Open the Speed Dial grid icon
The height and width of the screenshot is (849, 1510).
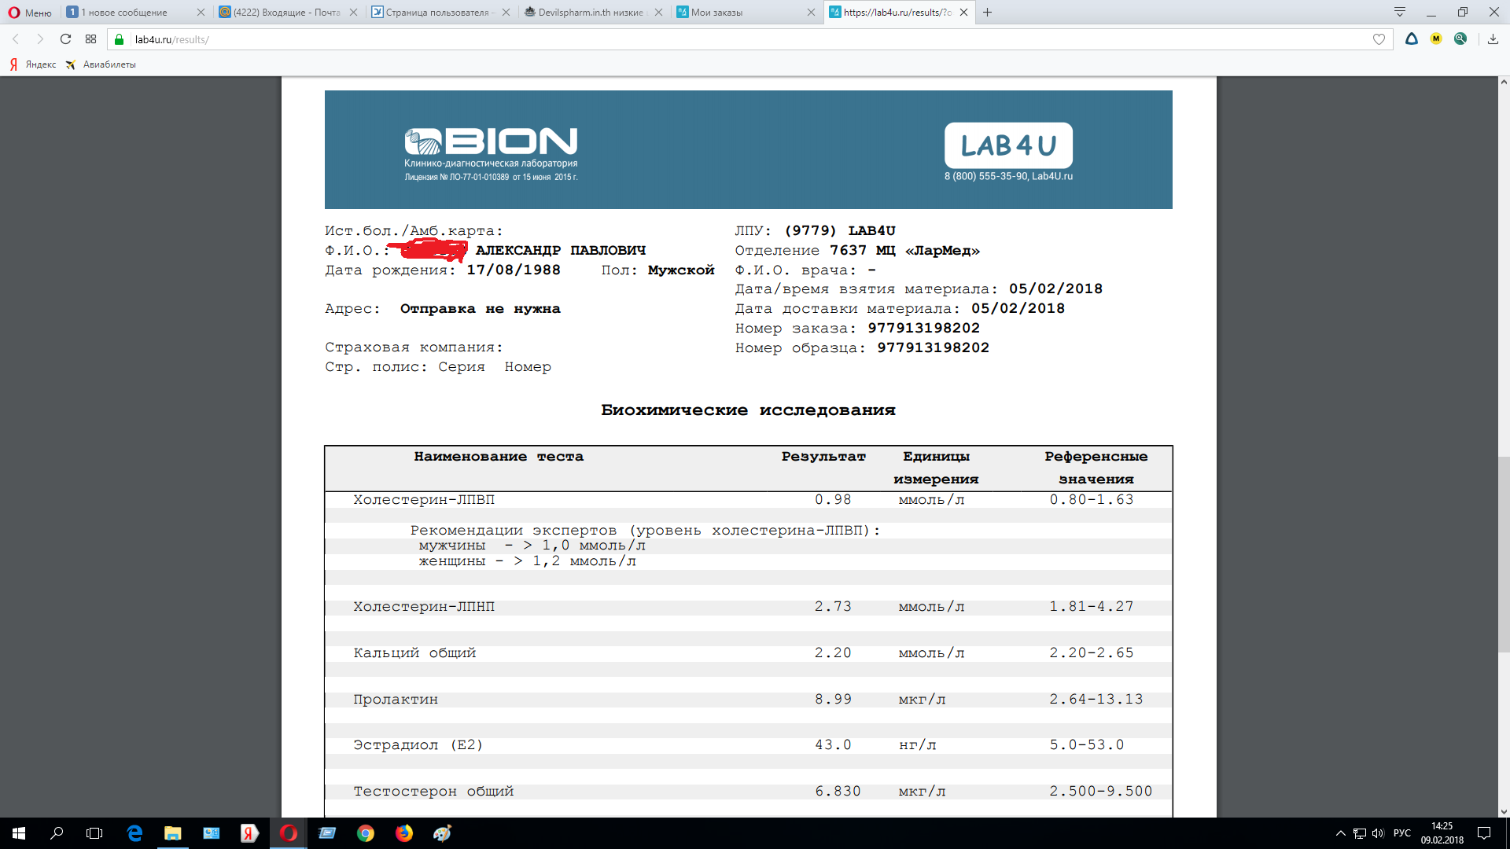[91, 39]
